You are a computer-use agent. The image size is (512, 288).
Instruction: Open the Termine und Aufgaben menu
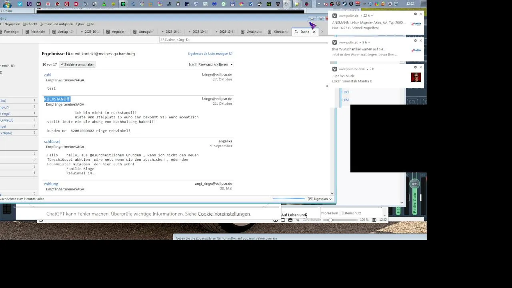[x=56, y=24]
